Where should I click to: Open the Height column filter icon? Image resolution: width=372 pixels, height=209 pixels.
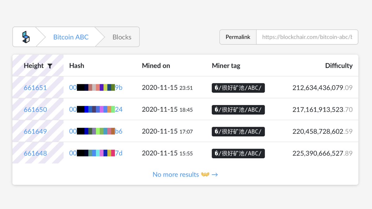pos(50,66)
